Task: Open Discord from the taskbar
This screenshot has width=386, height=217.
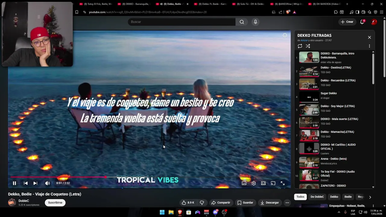Action: [215, 212]
